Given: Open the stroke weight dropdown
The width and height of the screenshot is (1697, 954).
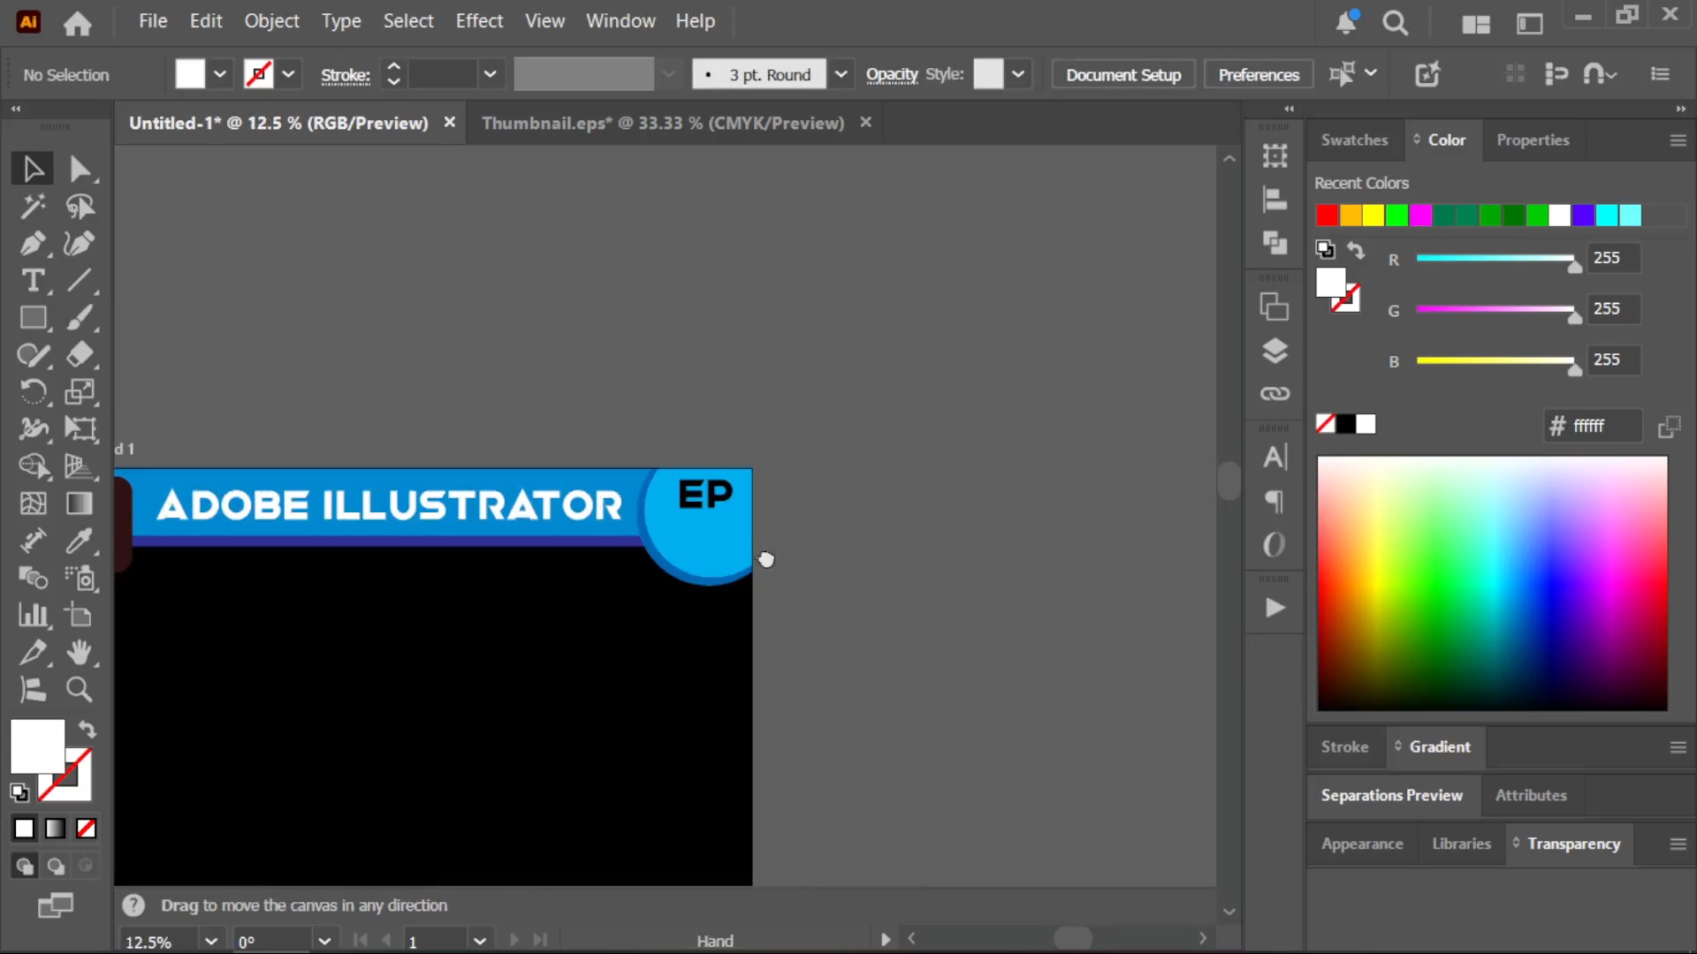Looking at the screenshot, I should 490,74.
